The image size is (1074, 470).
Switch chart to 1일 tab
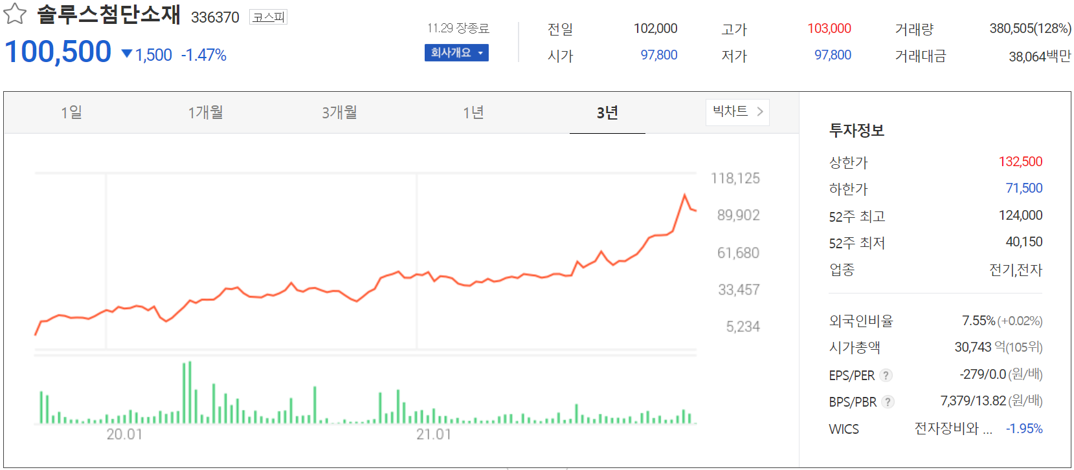(72, 112)
